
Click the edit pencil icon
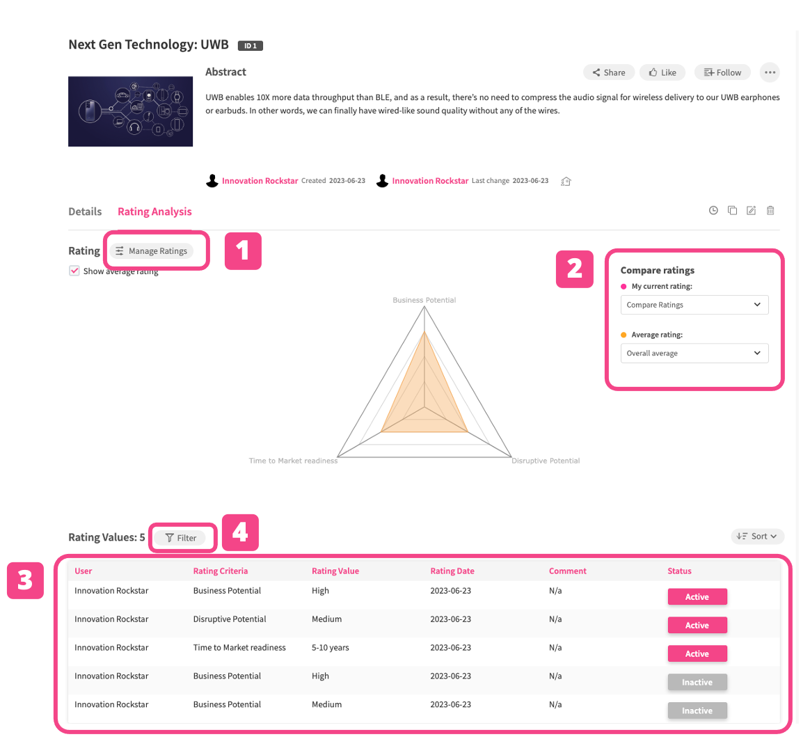click(751, 211)
